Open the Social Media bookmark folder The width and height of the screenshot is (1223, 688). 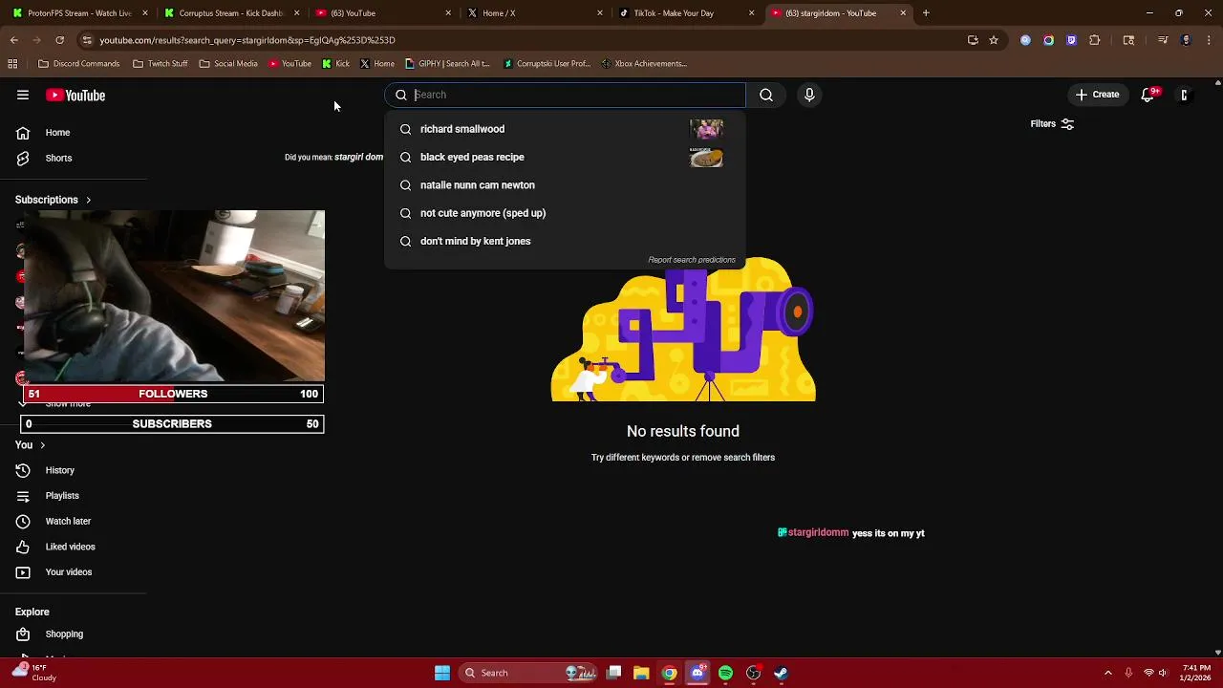(227, 64)
